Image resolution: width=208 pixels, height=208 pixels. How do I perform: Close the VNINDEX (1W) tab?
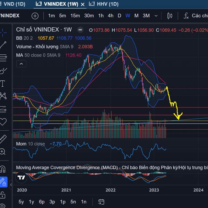pyautogui.click(x=83, y=5)
